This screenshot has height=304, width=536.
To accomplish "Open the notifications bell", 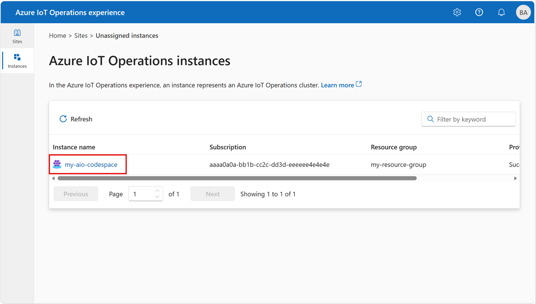I will pos(502,12).
